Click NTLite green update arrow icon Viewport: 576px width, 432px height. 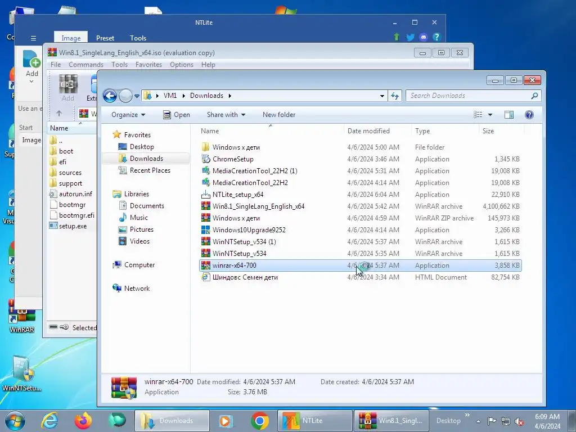pyautogui.click(x=397, y=37)
